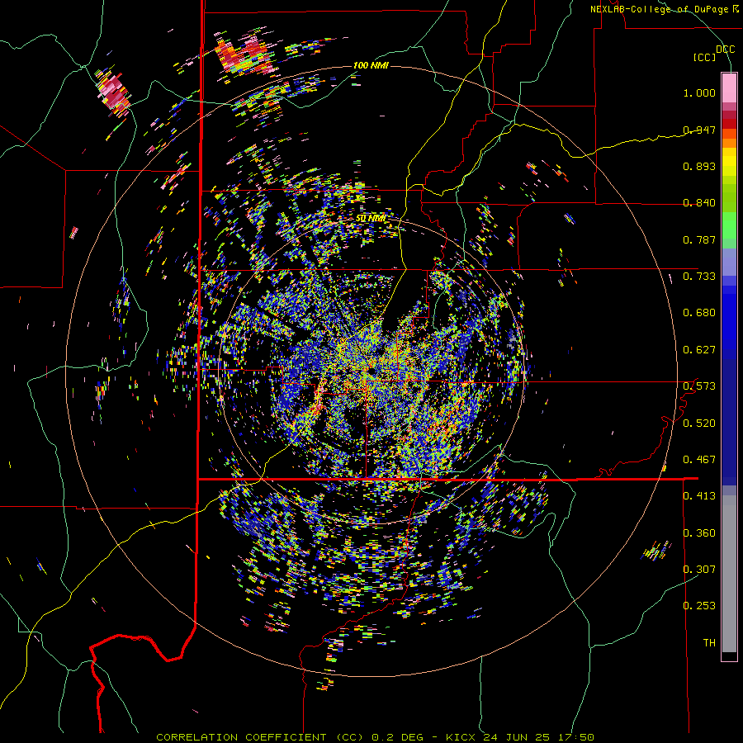Pick the pink color bar segment near 1.000
The width and height of the screenshot is (743, 743).
[729, 88]
